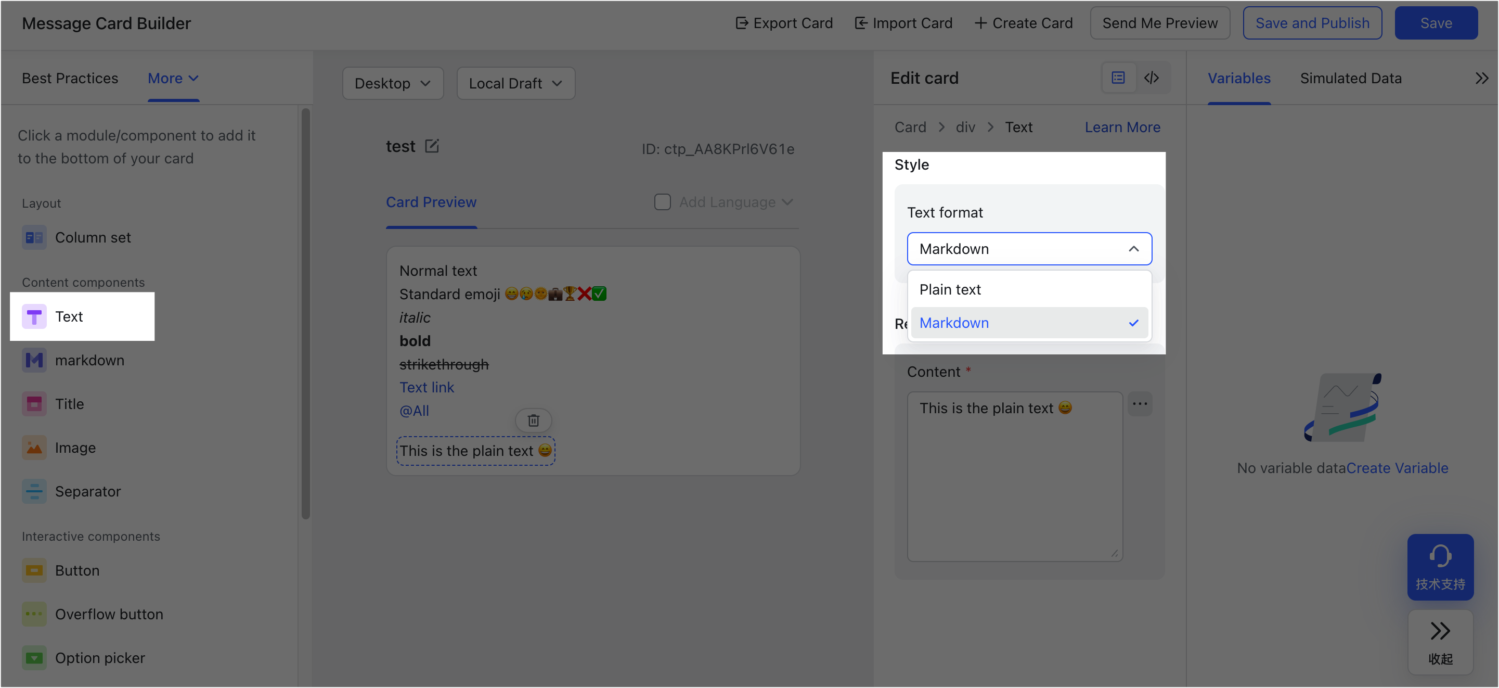
Task: Open the 技术支持 support widget
Action: pos(1440,567)
